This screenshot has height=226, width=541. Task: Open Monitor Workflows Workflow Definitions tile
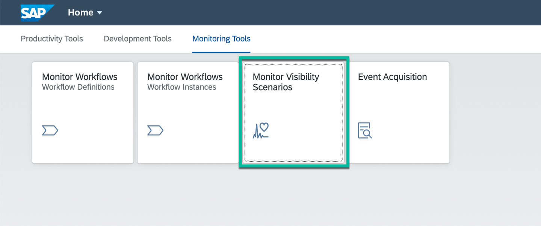[83, 113]
